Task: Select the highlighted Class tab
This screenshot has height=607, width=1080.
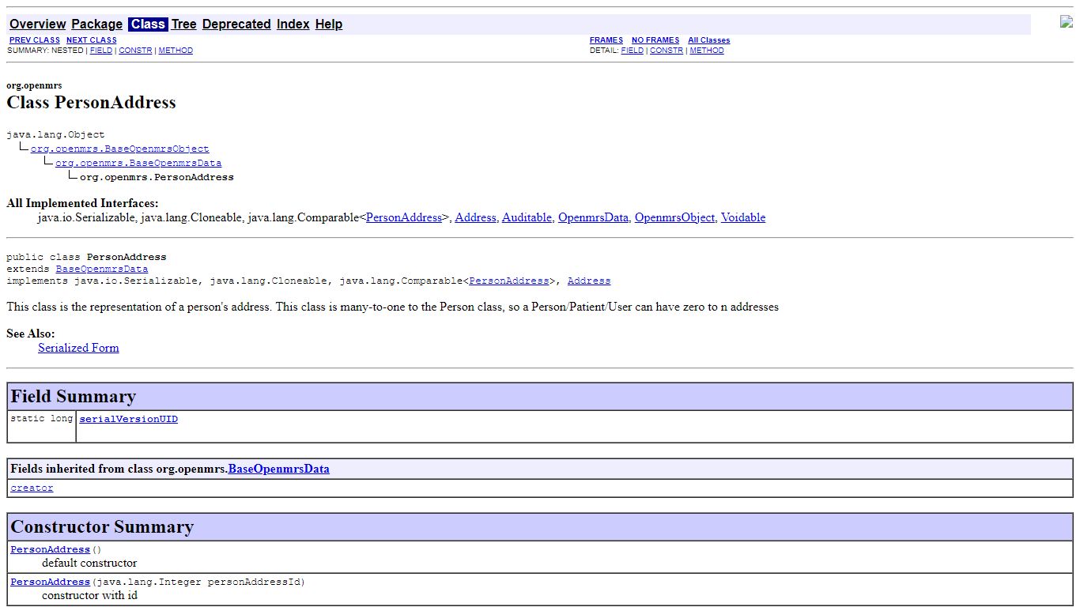Action: (x=148, y=25)
